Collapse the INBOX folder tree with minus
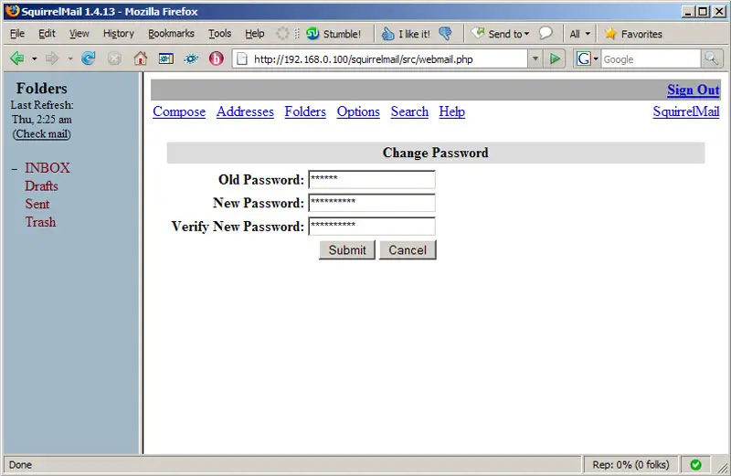The height and width of the screenshot is (476, 731). point(14,169)
